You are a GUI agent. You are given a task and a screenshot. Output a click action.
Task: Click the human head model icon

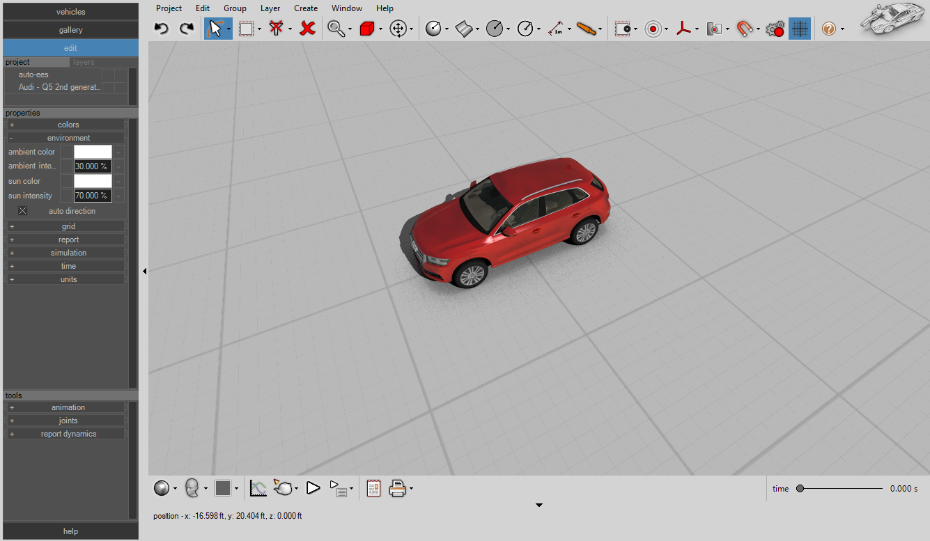pyautogui.click(x=192, y=488)
